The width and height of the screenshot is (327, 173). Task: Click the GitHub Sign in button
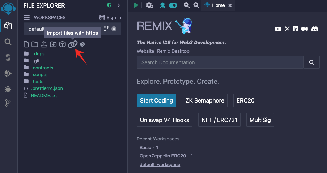[110, 17]
